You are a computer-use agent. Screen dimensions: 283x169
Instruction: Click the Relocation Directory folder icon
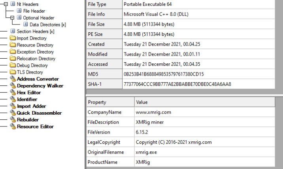click(13, 59)
